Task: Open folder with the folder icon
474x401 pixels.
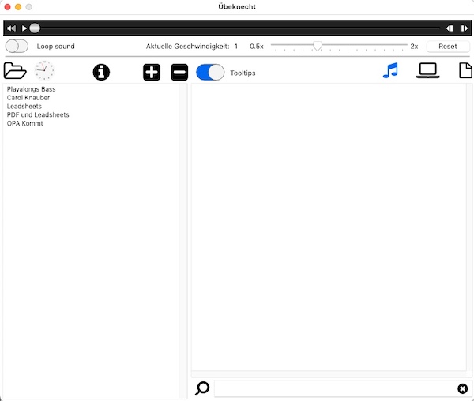Action: [15, 72]
